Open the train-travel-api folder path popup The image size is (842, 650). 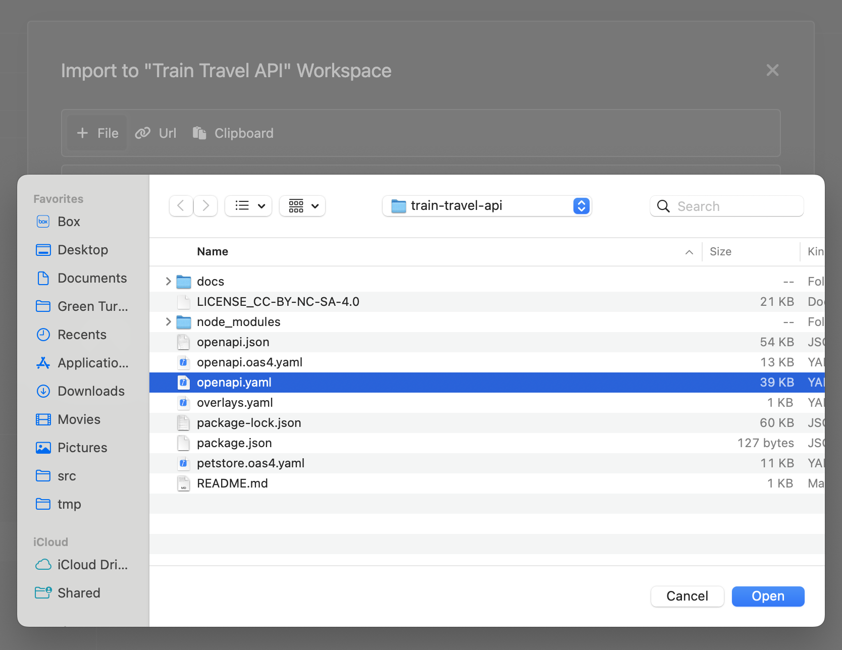[x=487, y=206]
